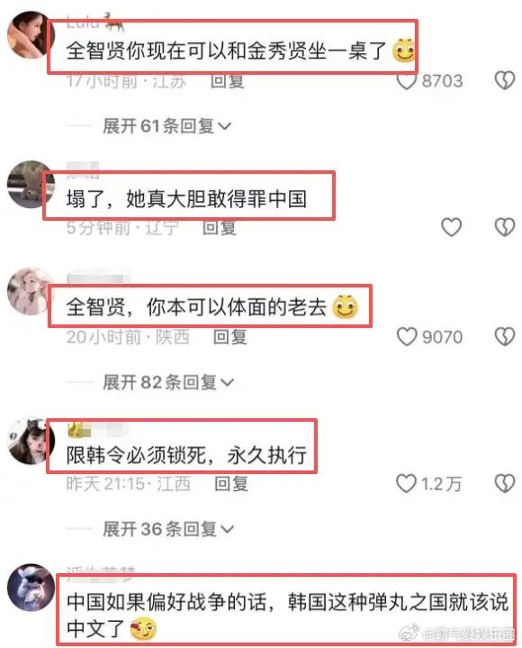Expand 展开61条回复 replies
Screen dimensions: 522x648
(x=166, y=125)
